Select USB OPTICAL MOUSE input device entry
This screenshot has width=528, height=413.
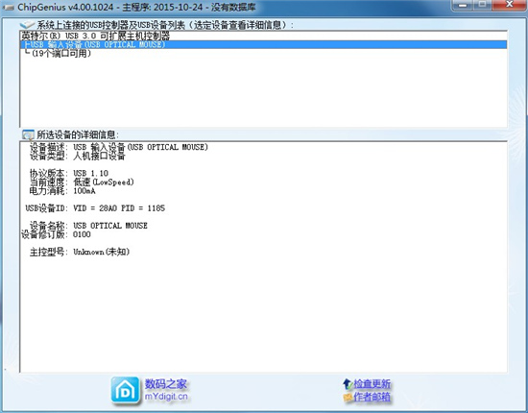click(x=264, y=44)
